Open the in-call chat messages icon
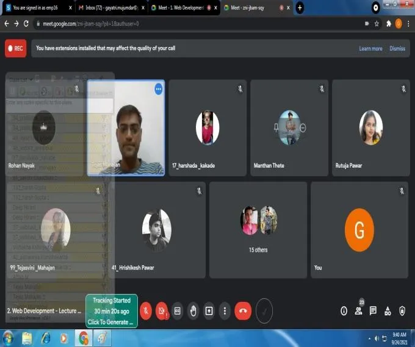Viewport: 415px width, 347px height. click(373, 311)
